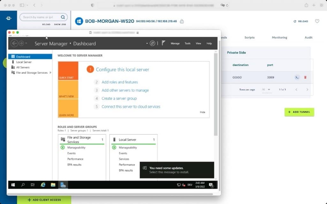Switch to the Monitoring tab
327x204 pixels.
pyautogui.click(x=279, y=38)
